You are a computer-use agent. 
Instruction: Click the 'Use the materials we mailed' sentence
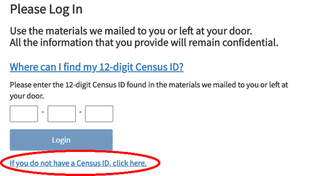[131, 31]
